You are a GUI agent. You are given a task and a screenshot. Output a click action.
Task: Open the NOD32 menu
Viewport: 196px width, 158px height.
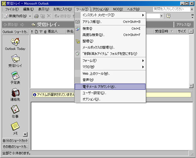coord(118,9)
